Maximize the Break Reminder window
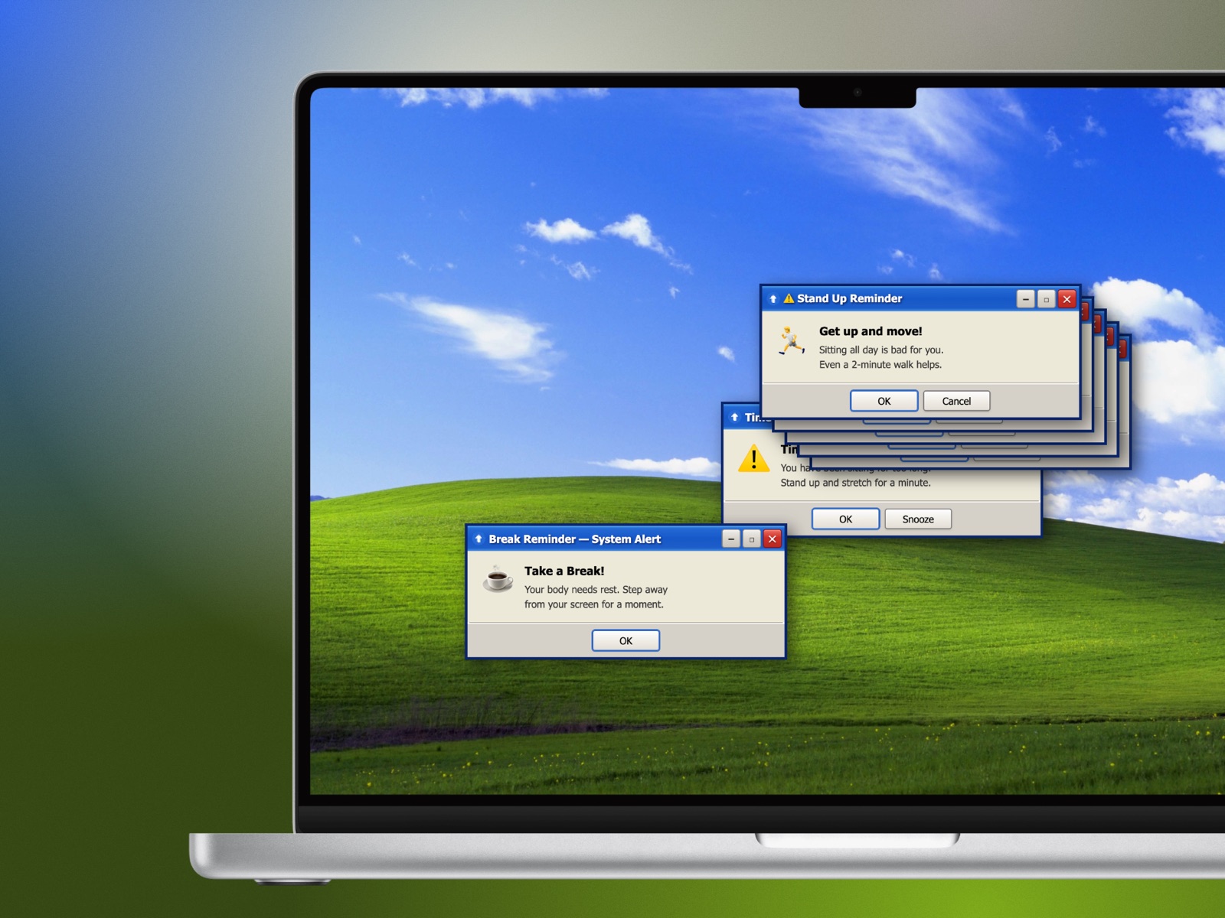The image size is (1225, 918). (752, 539)
